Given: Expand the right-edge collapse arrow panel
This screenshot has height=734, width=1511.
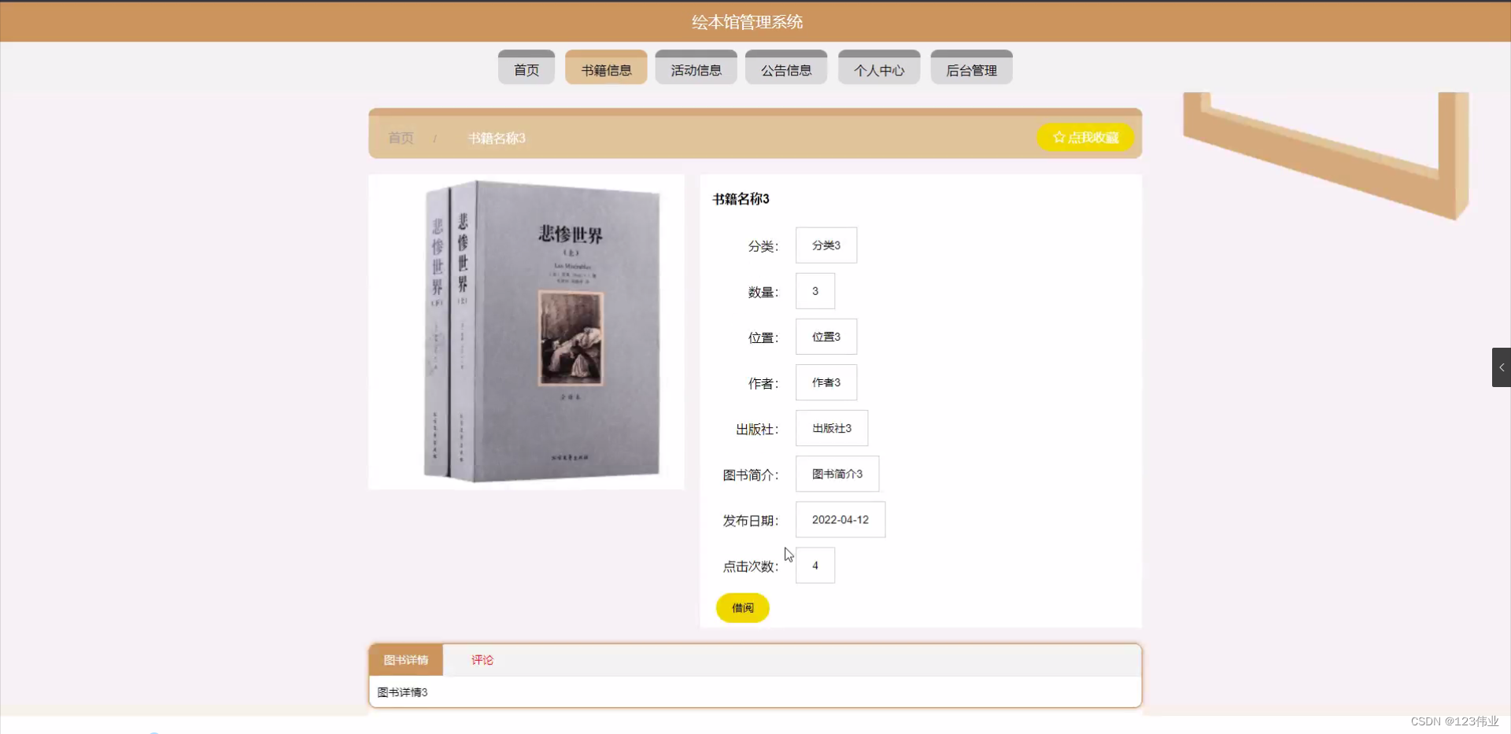Looking at the screenshot, I should pos(1503,367).
